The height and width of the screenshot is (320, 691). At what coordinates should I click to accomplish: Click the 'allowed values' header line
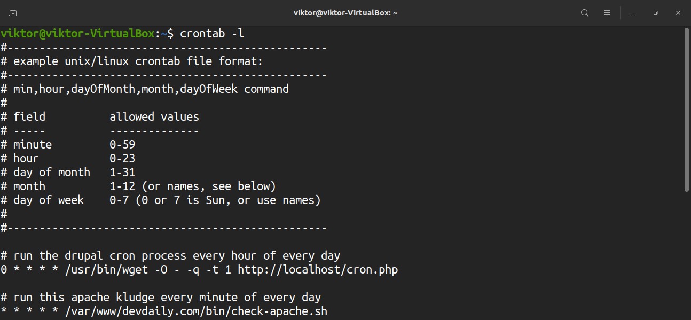(154, 116)
